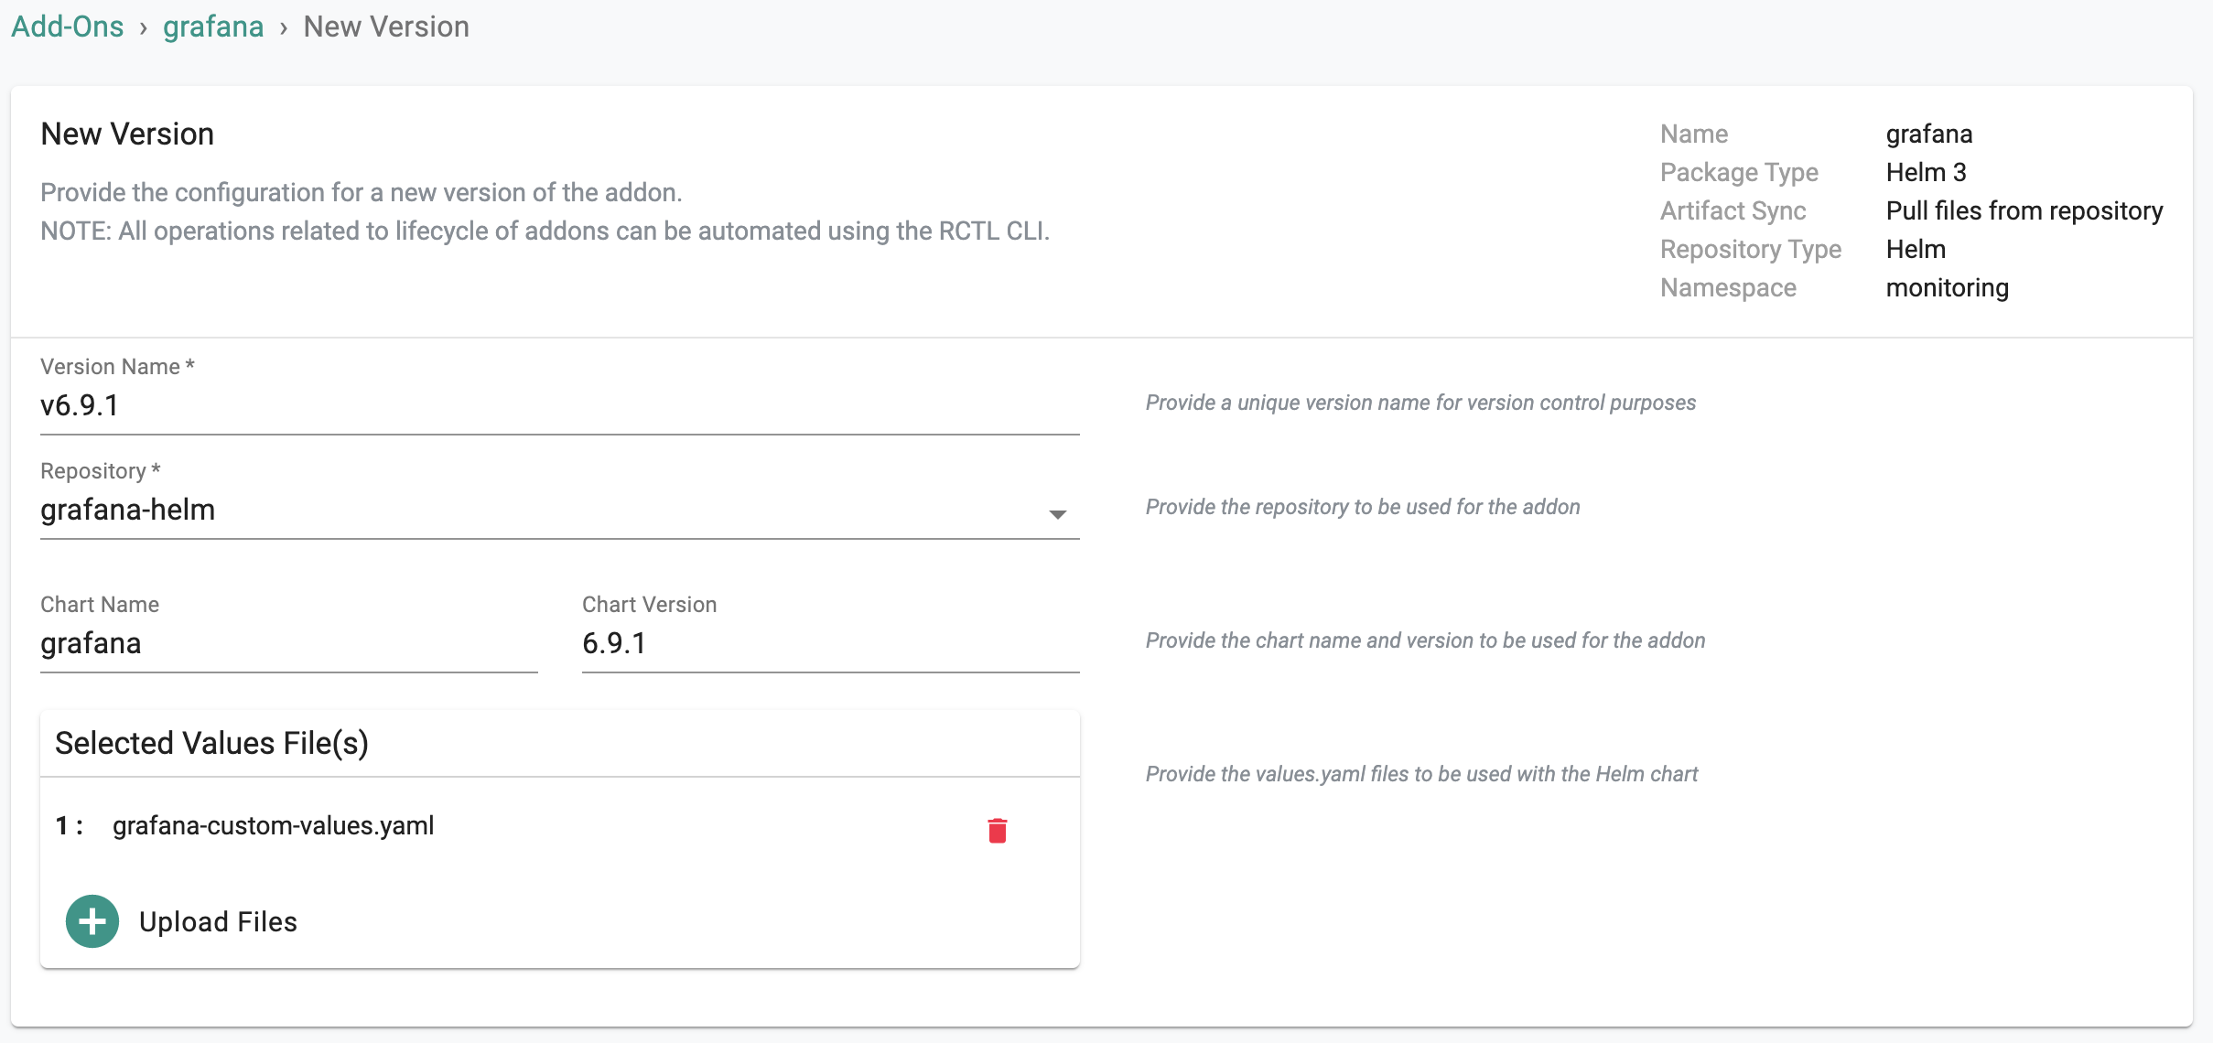The height and width of the screenshot is (1043, 2213).
Task: Go to the grafana breadcrumb link
Action: click(x=213, y=27)
